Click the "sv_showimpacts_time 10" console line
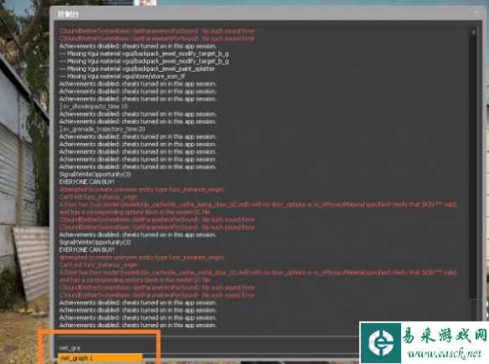Viewport: 489px width, 364px height. pyautogui.click(x=94, y=106)
